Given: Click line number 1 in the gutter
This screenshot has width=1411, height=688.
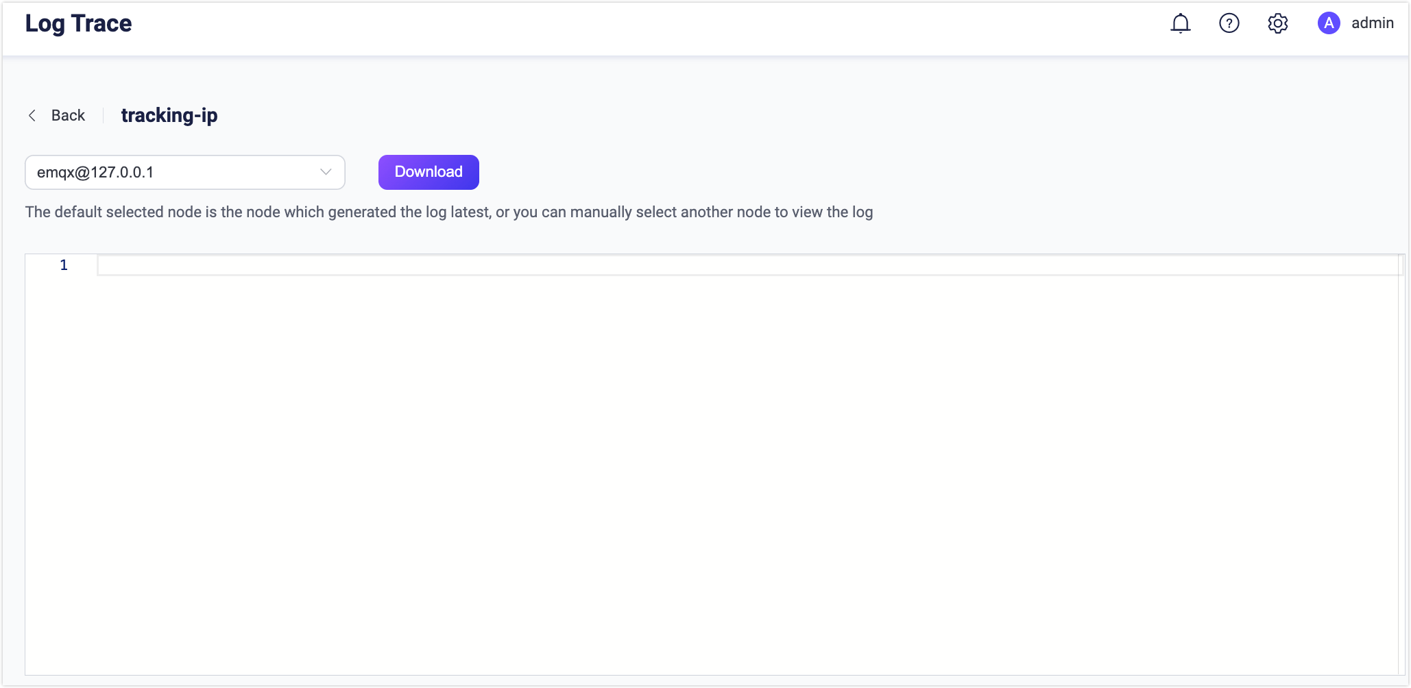Looking at the screenshot, I should pyautogui.click(x=64, y=265).
